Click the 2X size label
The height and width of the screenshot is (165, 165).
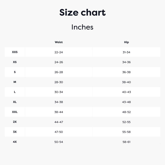tap(15, 122)
